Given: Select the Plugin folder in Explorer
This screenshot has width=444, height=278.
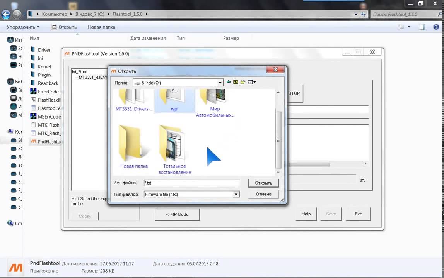Looking at the screenshot, I should click(x=41, y=75).
